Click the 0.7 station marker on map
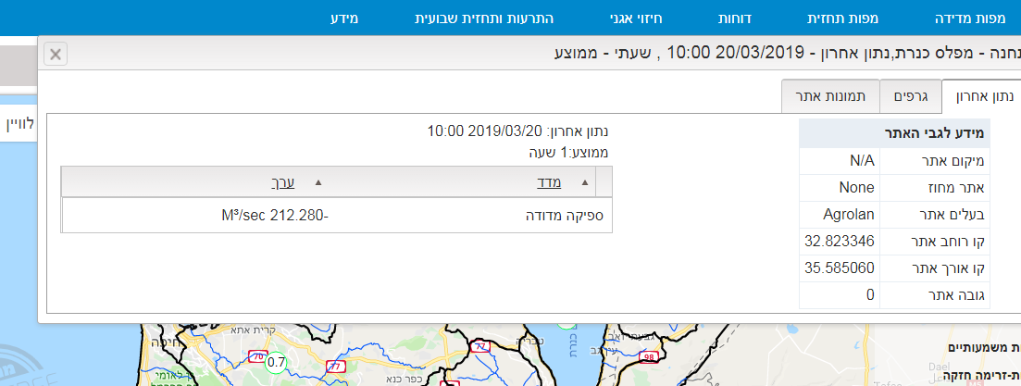Viewport: 1021px width, 386px height. pos(276,362)
